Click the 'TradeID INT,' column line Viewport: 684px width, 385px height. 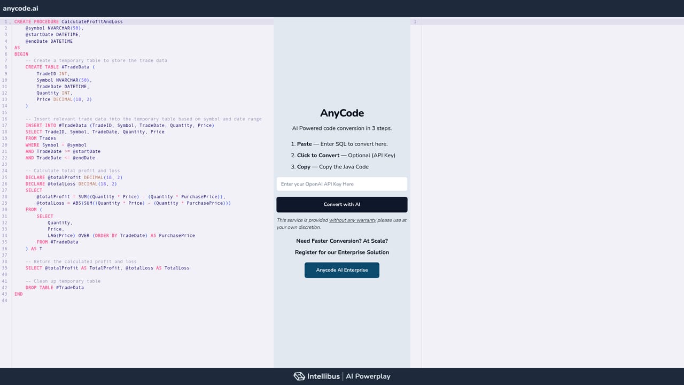[53, 74]
